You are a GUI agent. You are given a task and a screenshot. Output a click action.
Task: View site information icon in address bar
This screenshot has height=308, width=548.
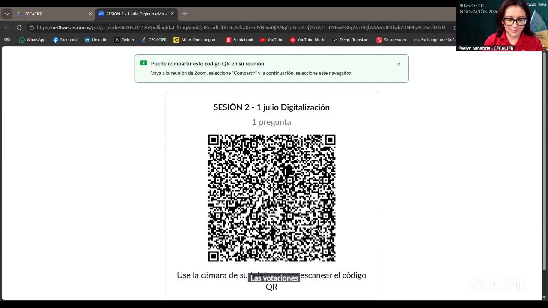32,27
